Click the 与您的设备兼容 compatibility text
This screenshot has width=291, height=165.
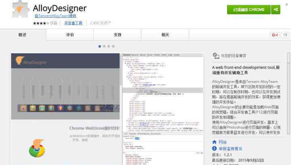pos(234,56)
